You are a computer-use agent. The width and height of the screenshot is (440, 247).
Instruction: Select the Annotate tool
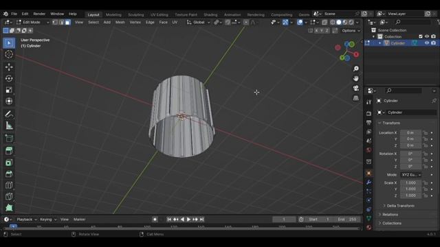9,114
